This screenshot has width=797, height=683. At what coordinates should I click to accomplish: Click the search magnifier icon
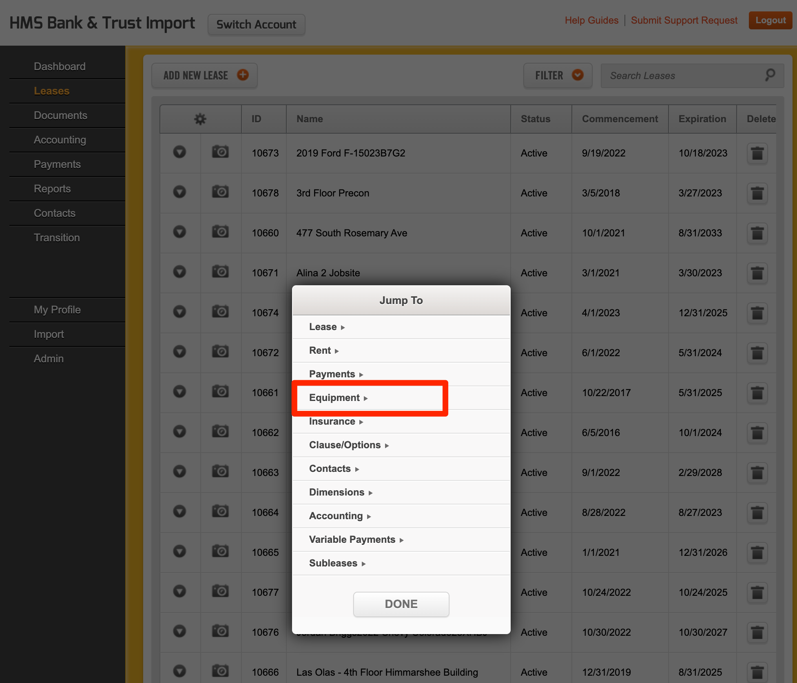(x=770, y=75)
